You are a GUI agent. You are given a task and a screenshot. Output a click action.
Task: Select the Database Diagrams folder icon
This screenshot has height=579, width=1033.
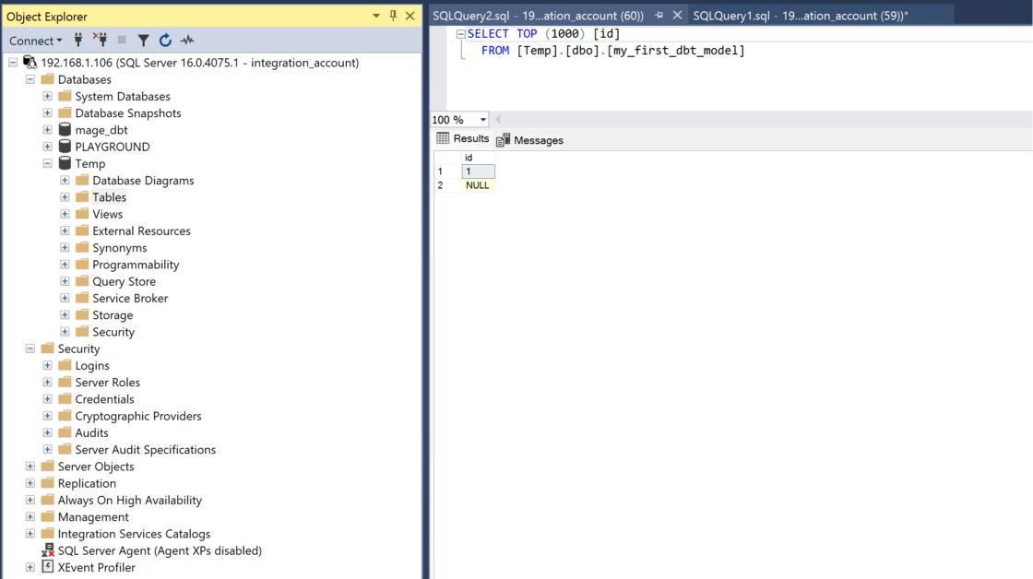click(82, 180)
